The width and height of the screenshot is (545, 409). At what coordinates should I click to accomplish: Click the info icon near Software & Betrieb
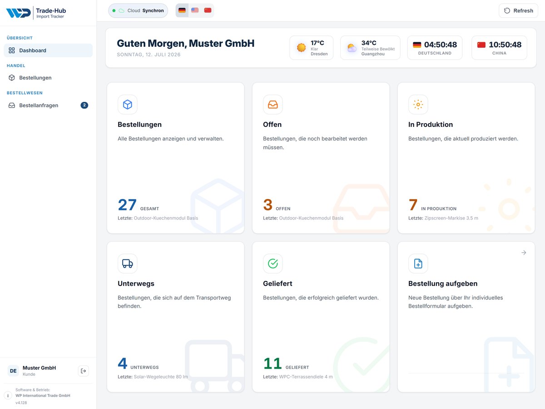[x=8, y=395]
